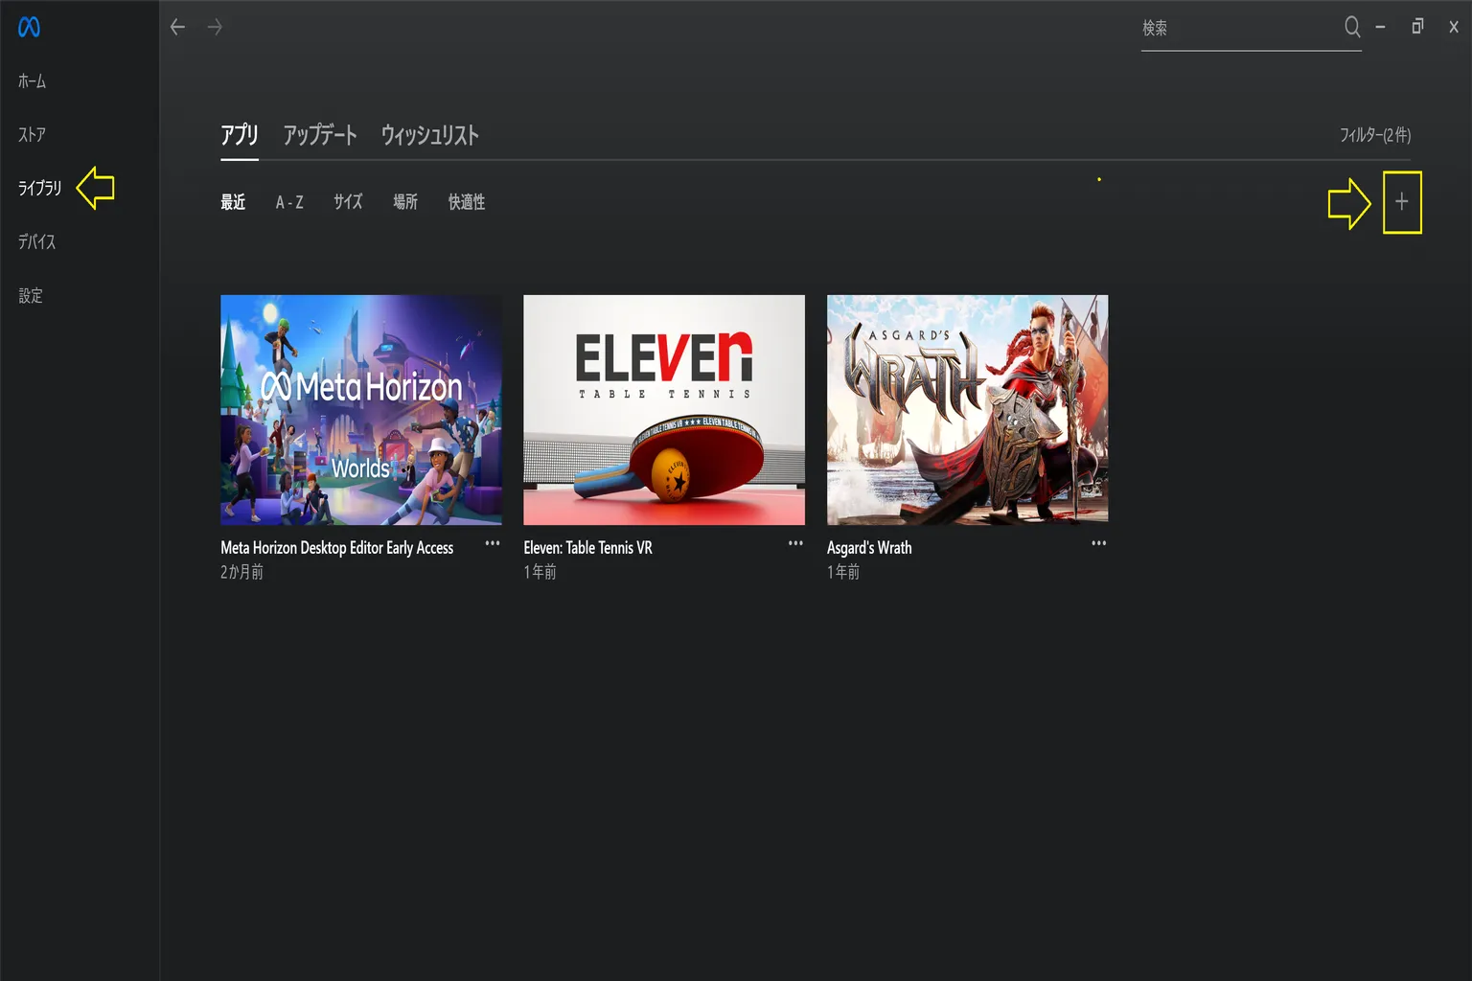The width and height of the screenshot is (1472, 981).
Task: Open 設定 in the sidebar
Action: [31, 296]
